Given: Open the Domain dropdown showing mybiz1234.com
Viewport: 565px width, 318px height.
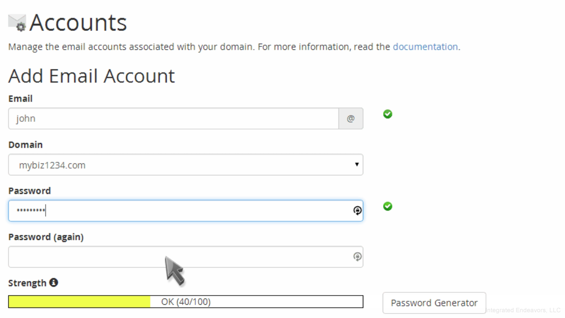Looking at the screenshot, I should point(185,165).
